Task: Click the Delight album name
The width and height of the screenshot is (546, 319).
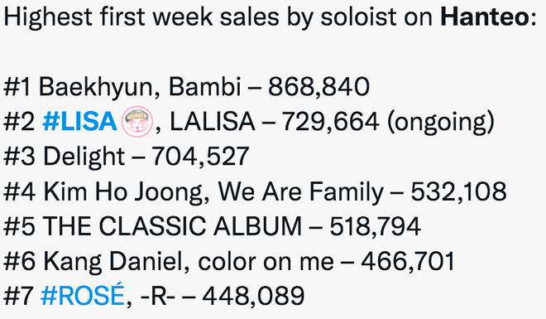Action: coord(84,157)
